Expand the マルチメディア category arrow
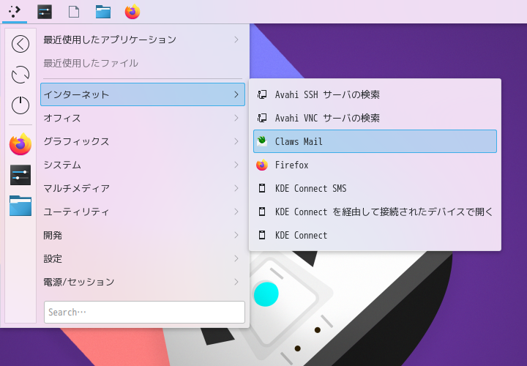Viewport: 527px width, 366px height. click(236, 188)
